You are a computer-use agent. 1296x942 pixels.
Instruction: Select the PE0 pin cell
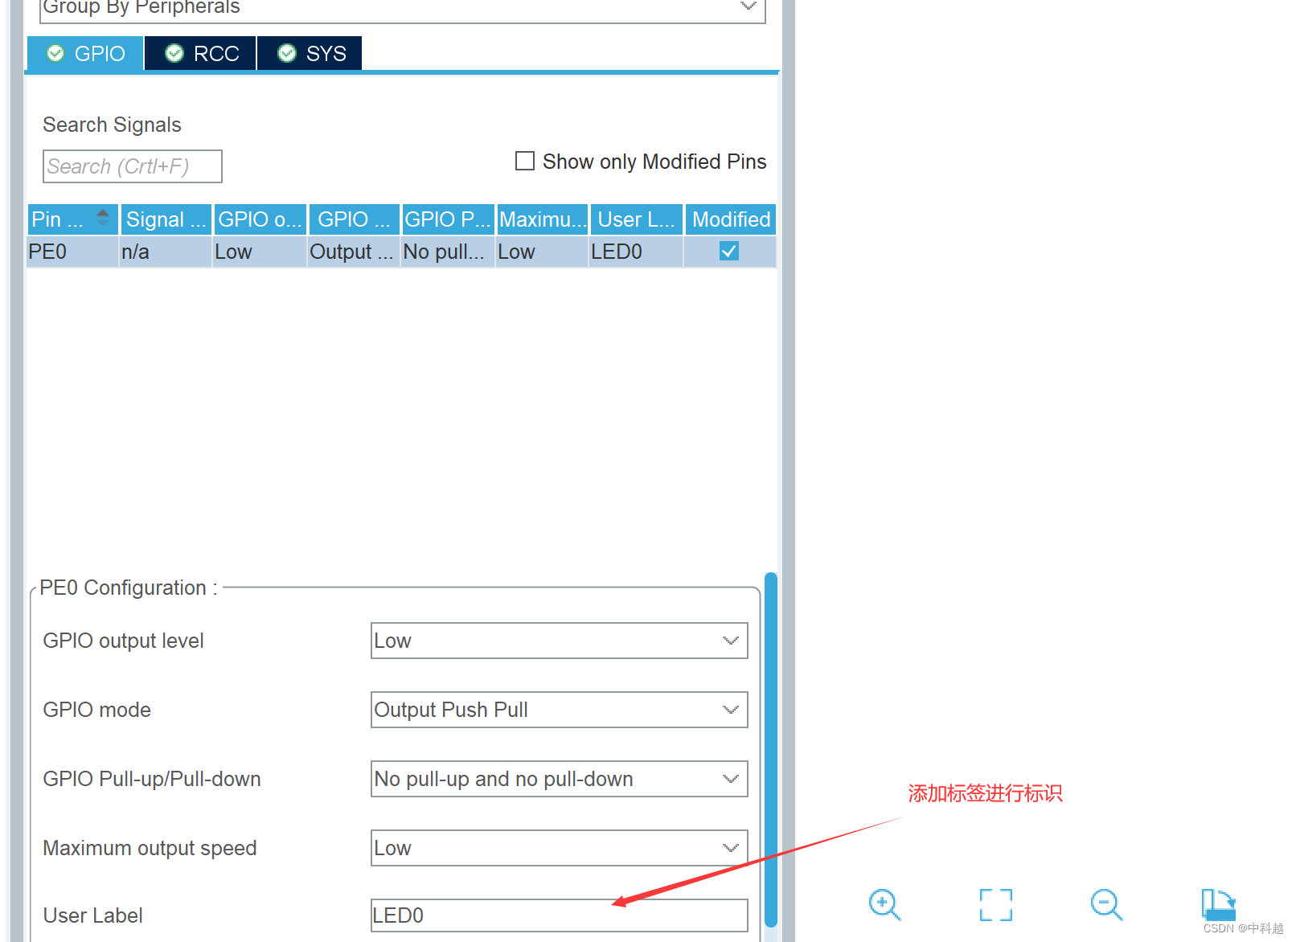72,252
